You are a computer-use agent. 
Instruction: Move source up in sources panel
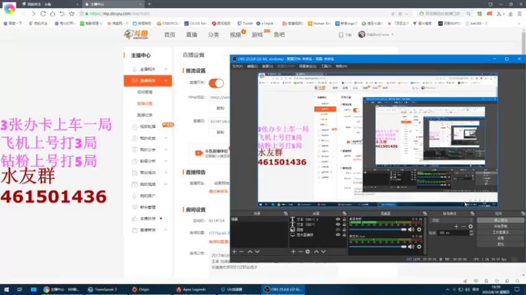click(316, 252)
